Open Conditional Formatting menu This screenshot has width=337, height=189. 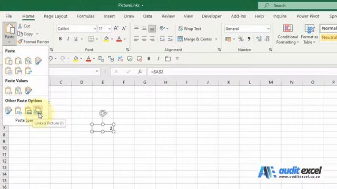click(x=288, y=34)
